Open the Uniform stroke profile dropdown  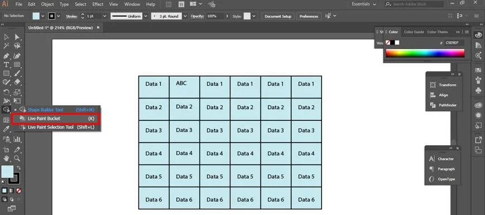tap(145, 16)
